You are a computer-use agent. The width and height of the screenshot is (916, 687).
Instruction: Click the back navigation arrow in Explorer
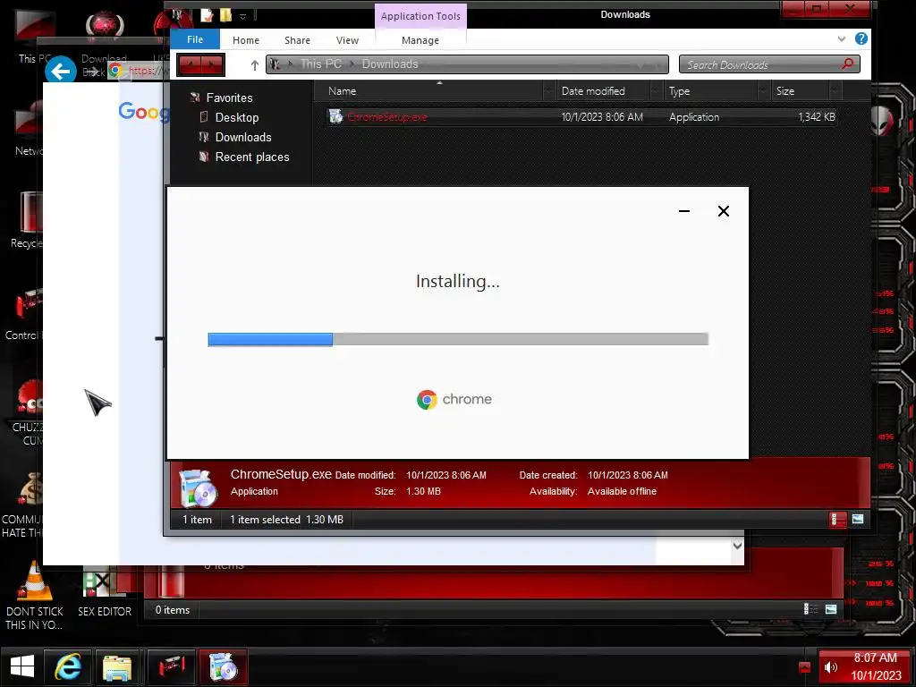click(x=190, y=64)
